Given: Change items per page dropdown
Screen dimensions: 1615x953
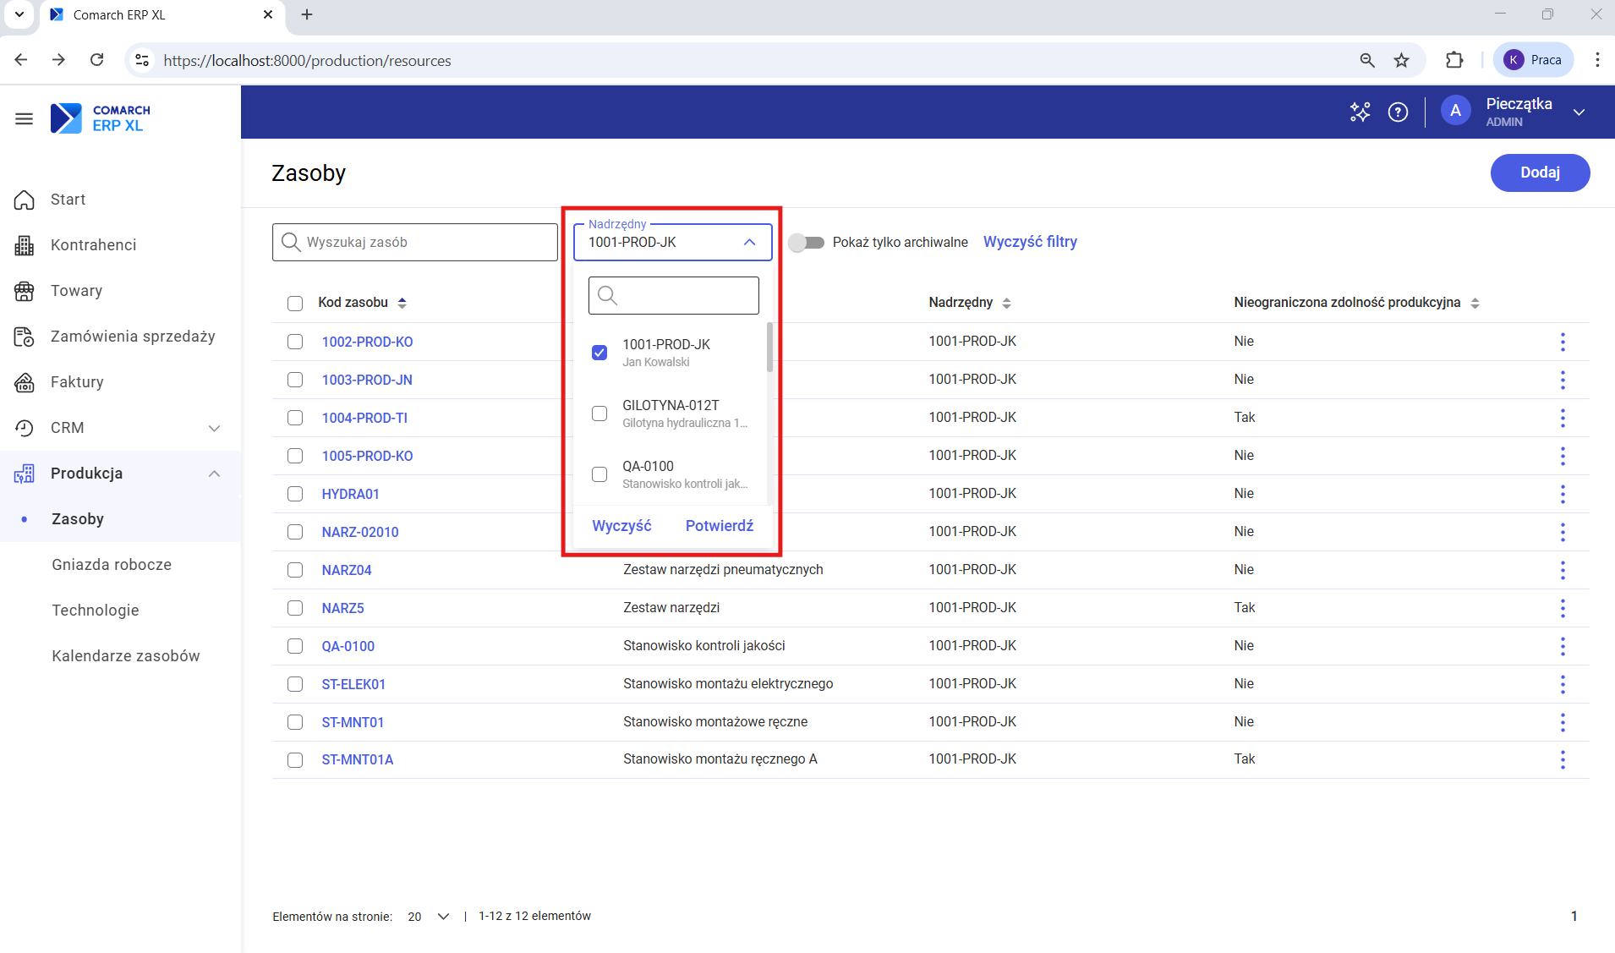Looking at the screenshot, I should point(428,917).
